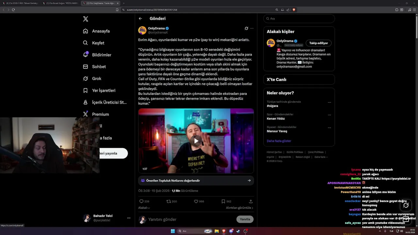This screenshot has width=418, height=235.
Task: Open Gizlilik Politikası footer link
Action: (295, 152)
